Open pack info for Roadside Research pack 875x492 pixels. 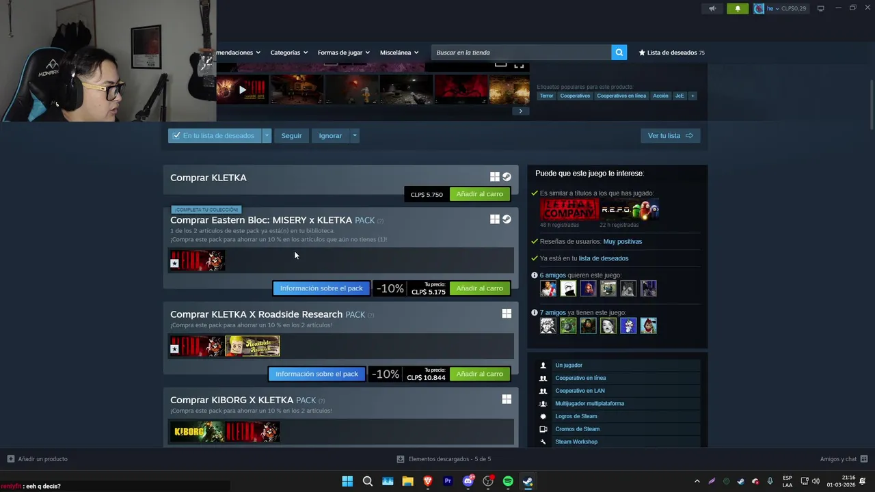click(x=317, y=374)
